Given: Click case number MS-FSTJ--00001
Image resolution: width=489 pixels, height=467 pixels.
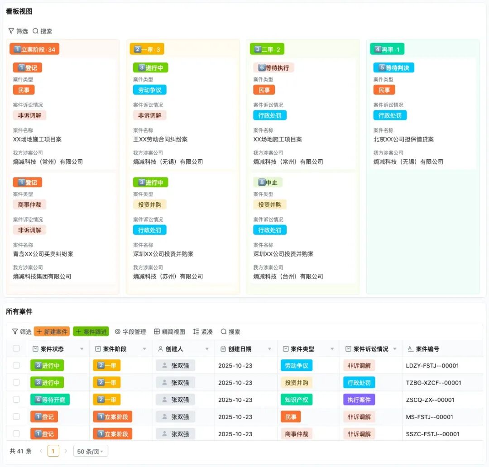Looking at the screenshot, I should tap(429, 417).
